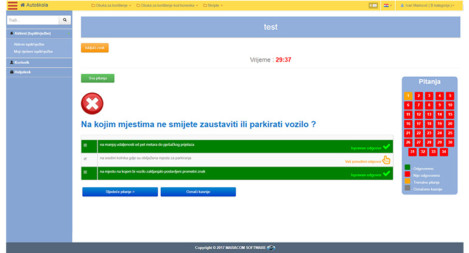Tick checkbox for five meters pedestrian crossing answer
This screenshot has height=253, width=469.
pyautogui.click(x=85, y=145)
